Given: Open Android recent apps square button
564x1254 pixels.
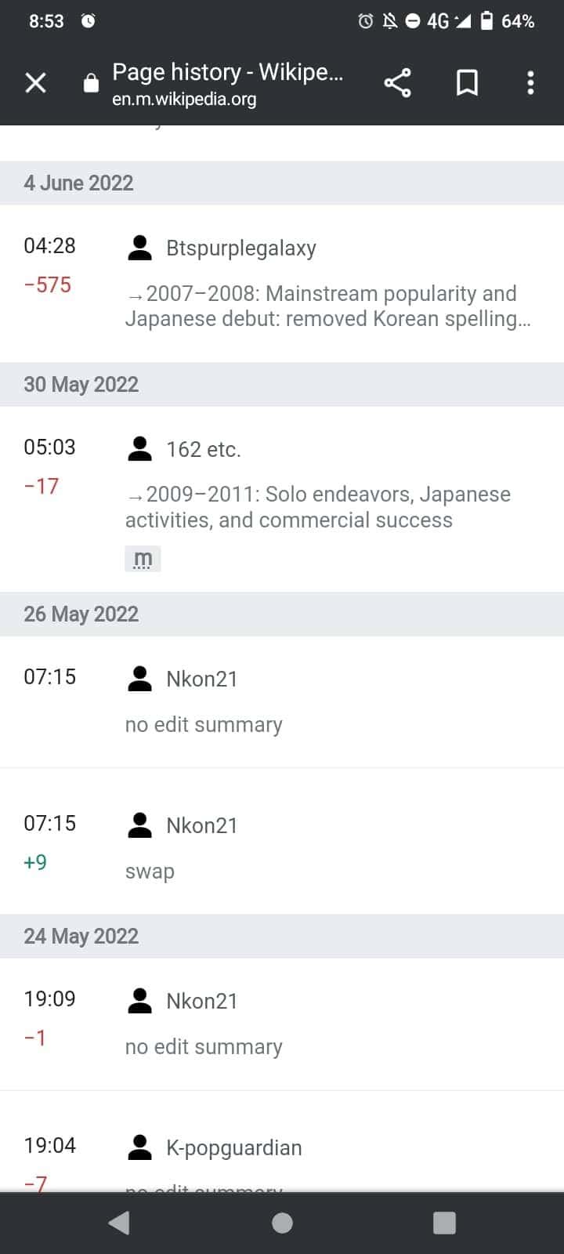Looking at the screenshot, I should click(x=444, y=1223).
